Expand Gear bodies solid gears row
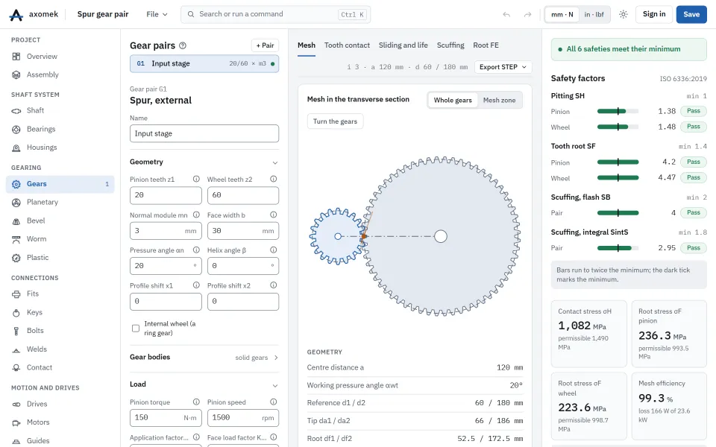Image resolution: width=716 pixels, height=447 pixels. click(204, 357)
